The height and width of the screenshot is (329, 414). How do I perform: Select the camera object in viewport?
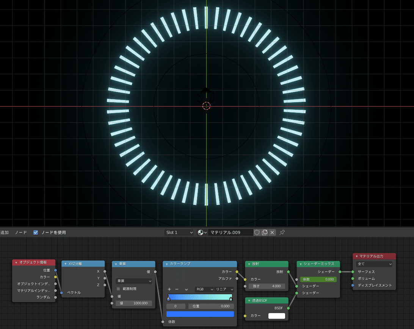click(206, 95)
